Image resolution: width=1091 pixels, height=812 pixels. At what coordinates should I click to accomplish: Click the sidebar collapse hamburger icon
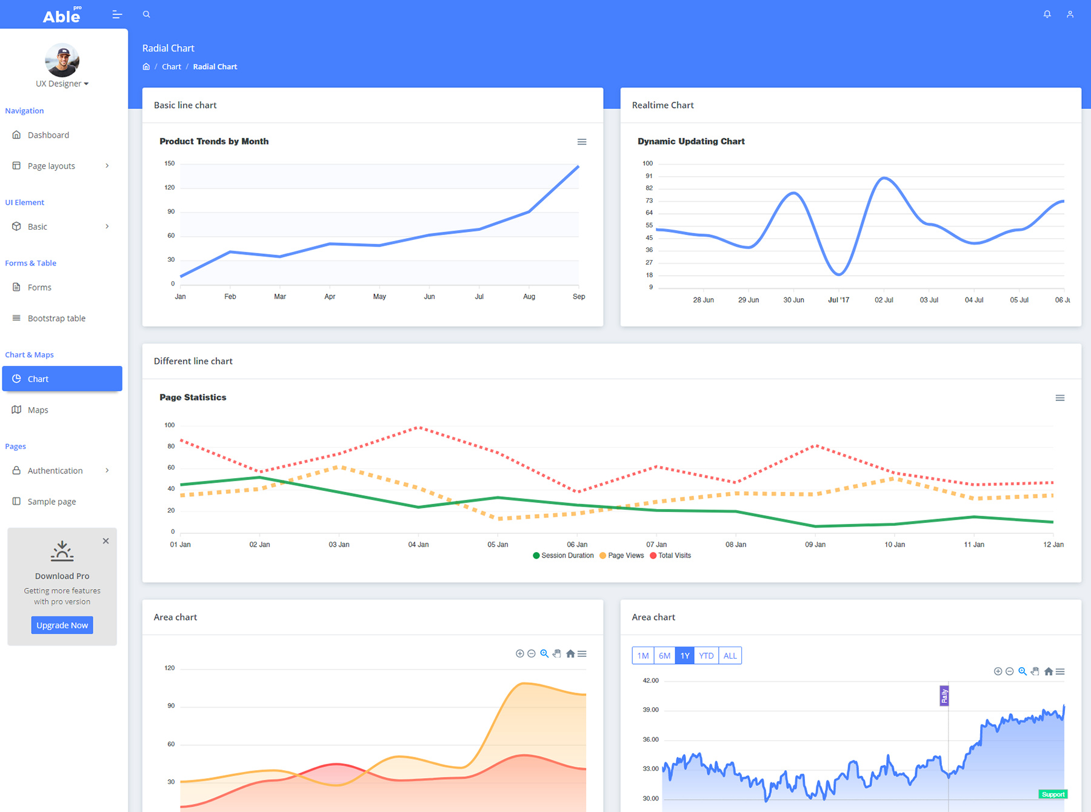(x=117, y=15)
